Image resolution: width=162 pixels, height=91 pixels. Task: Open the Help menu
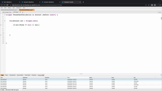click(x=24, y=8)
